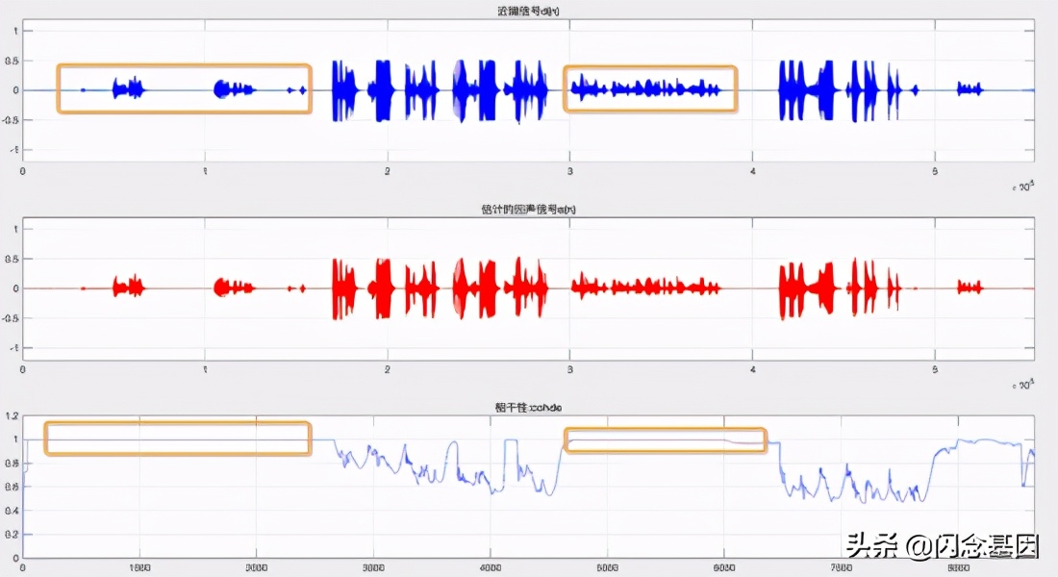Click the low-amplitude red burst near x=3.5
This screenshot has height=577, width=1058.
(x=646, y=288)
